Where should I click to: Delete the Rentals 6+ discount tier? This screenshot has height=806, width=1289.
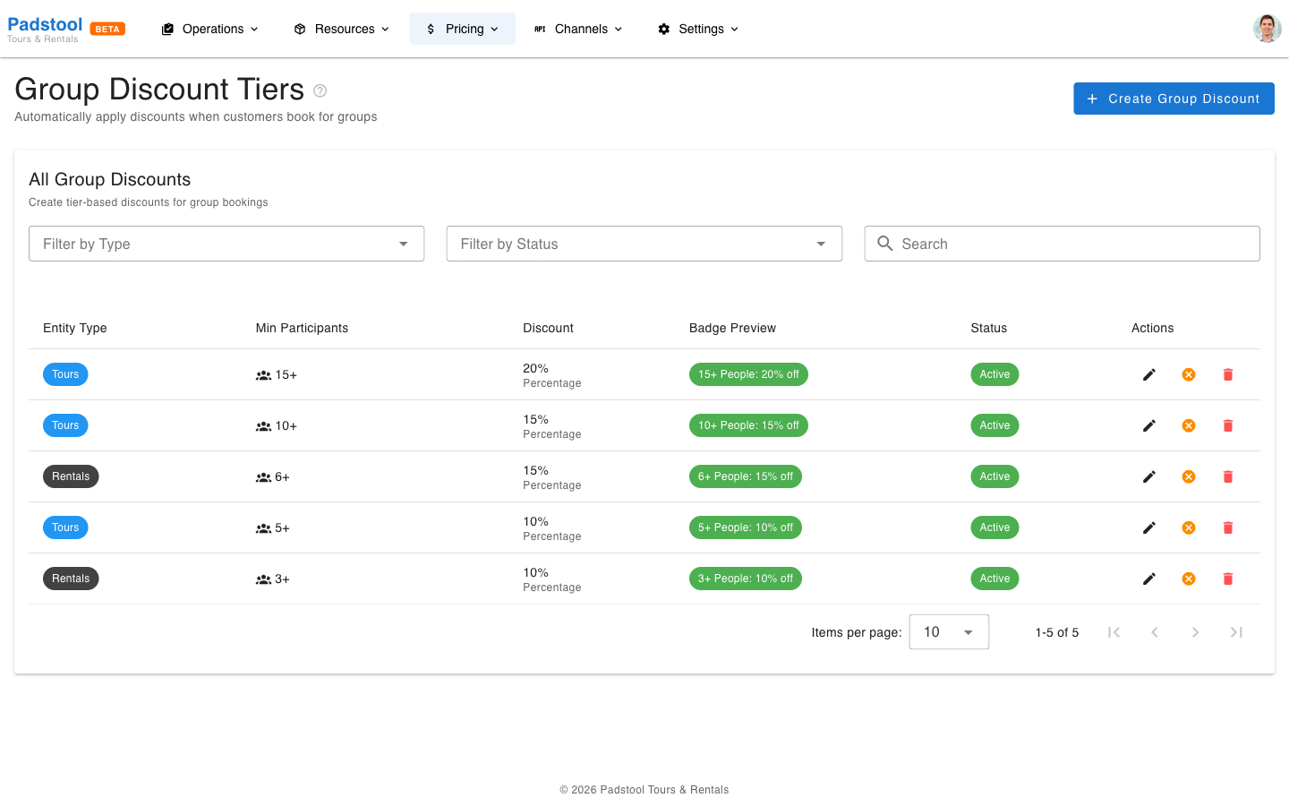coord(1228,476)
